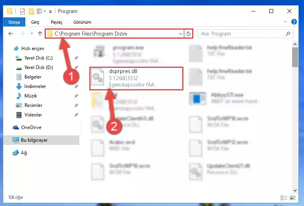Select Bu bilgisayar in navigation pane
The width and height of the screenshot is (304, 206).
pos(41,140)
